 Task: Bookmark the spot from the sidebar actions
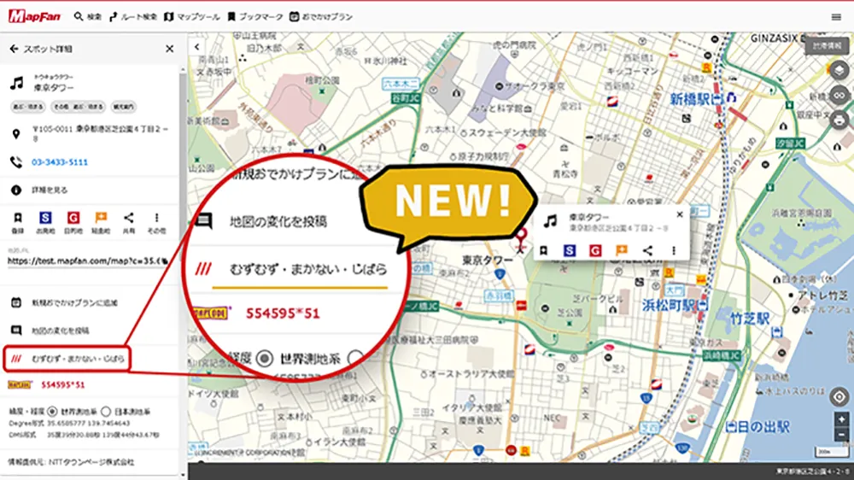click(x=17, y=219)
